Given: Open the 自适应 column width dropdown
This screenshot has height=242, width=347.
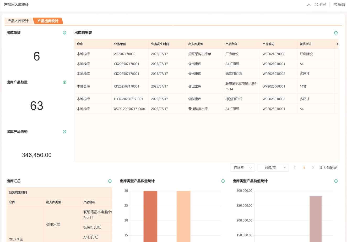Looking at the screenshot, I should tap(242, 168).
